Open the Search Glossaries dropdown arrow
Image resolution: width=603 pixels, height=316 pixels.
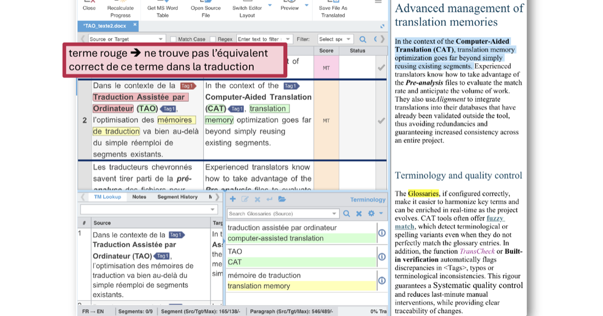[334, 214]
